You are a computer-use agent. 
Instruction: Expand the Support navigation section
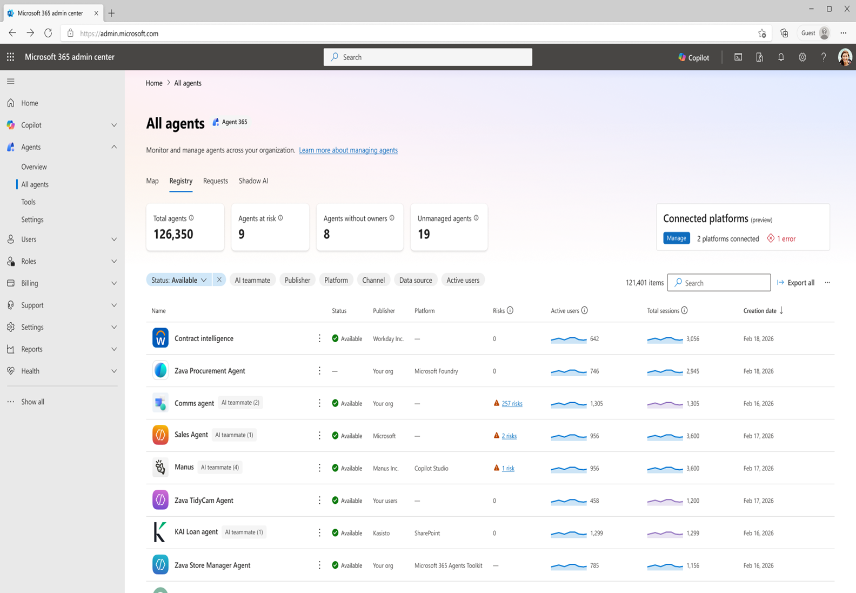[x=114, y=305]
